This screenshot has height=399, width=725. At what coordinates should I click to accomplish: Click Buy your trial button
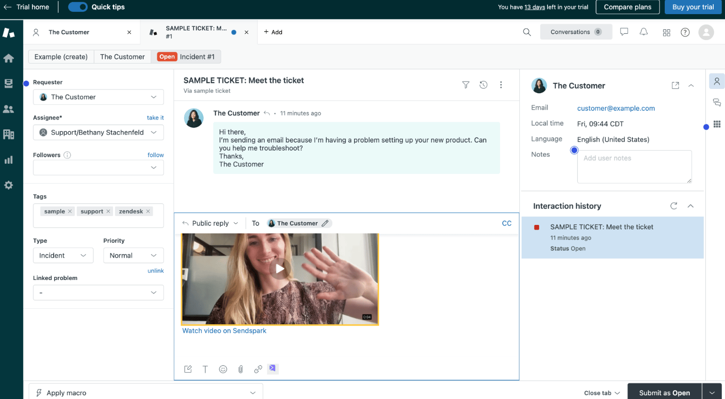(x=693, y=7)
